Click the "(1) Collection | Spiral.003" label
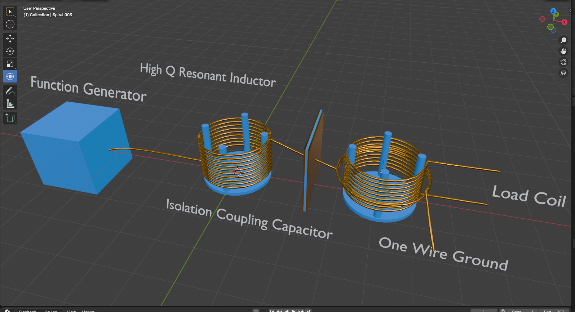Viewport: 575px width, 312px height. pyautogui.click(x=48, y=15)
